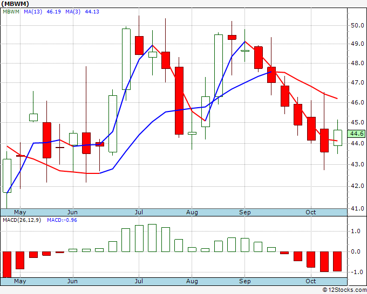
Task: Click the 41.0 price axis label
Action: [x=357, y=208]
